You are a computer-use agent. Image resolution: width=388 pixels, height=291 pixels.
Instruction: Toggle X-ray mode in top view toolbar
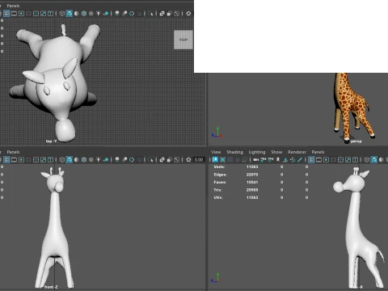point(162,14)
